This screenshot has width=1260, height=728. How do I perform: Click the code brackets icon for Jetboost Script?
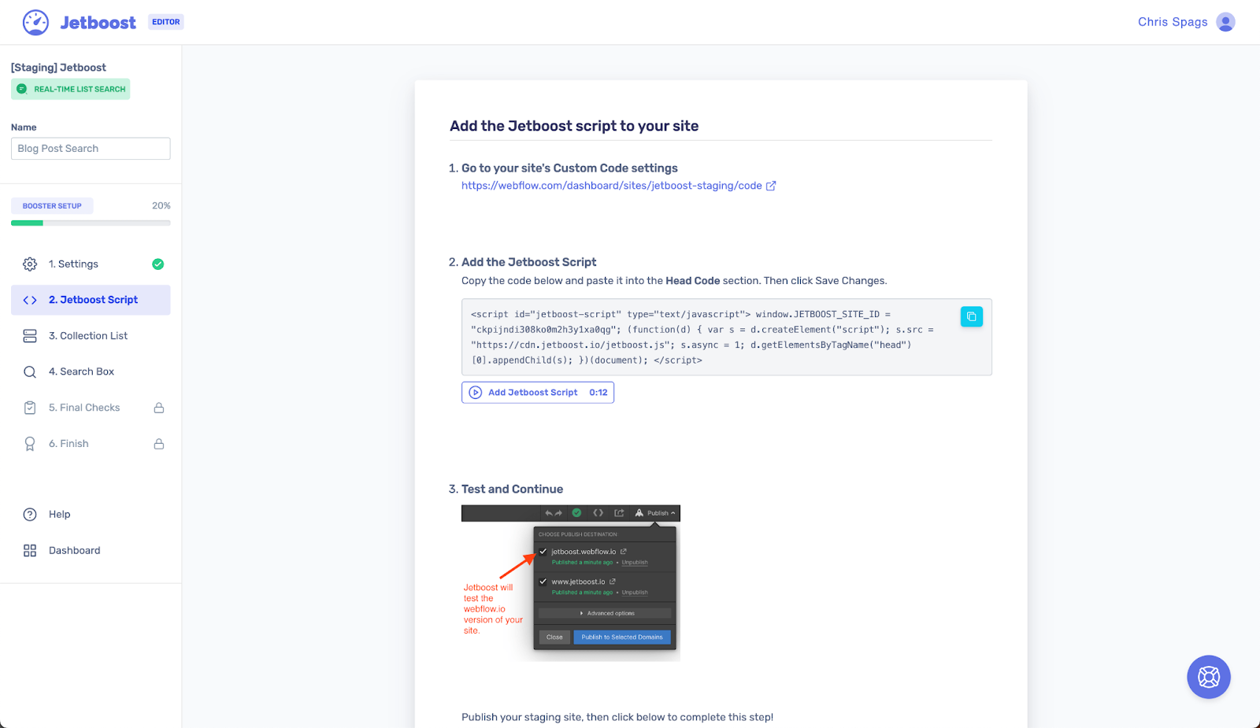point(30,300)
